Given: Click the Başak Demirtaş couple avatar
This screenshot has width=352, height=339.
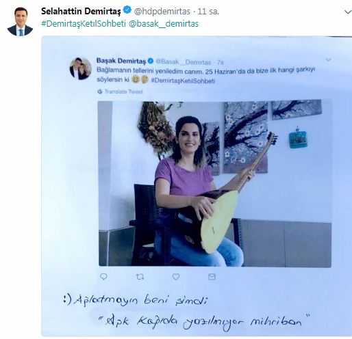Looking at the screenshot, I should click(x=80, y=68).
